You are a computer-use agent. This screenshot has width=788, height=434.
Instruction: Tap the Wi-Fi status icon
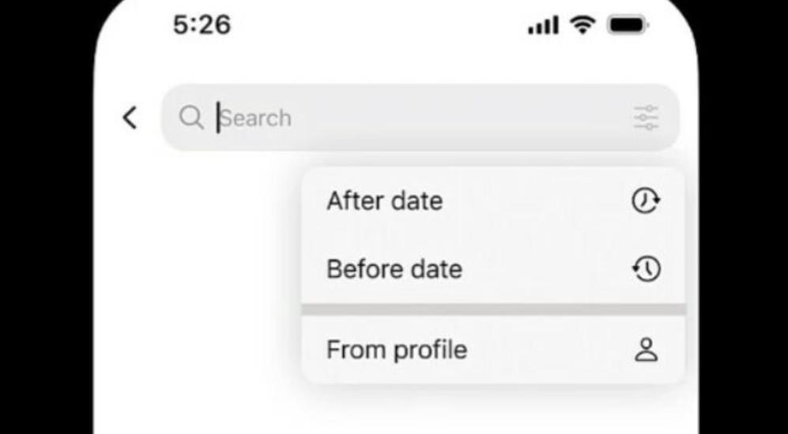click(582, 24)
